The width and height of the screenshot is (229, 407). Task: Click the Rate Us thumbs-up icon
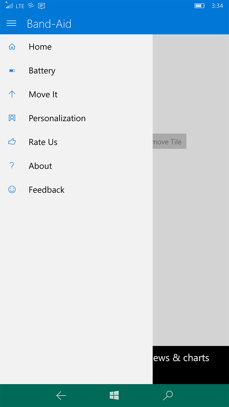tap(12, 142)
